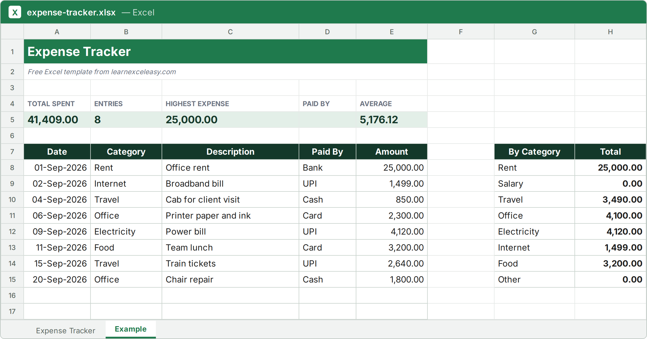Viewport: 647px width, 339px height.
Task: Click the Broadband bill description cell
Action: coord(230,183)
